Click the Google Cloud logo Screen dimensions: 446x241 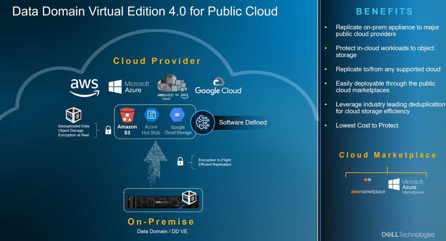[218, 86]
